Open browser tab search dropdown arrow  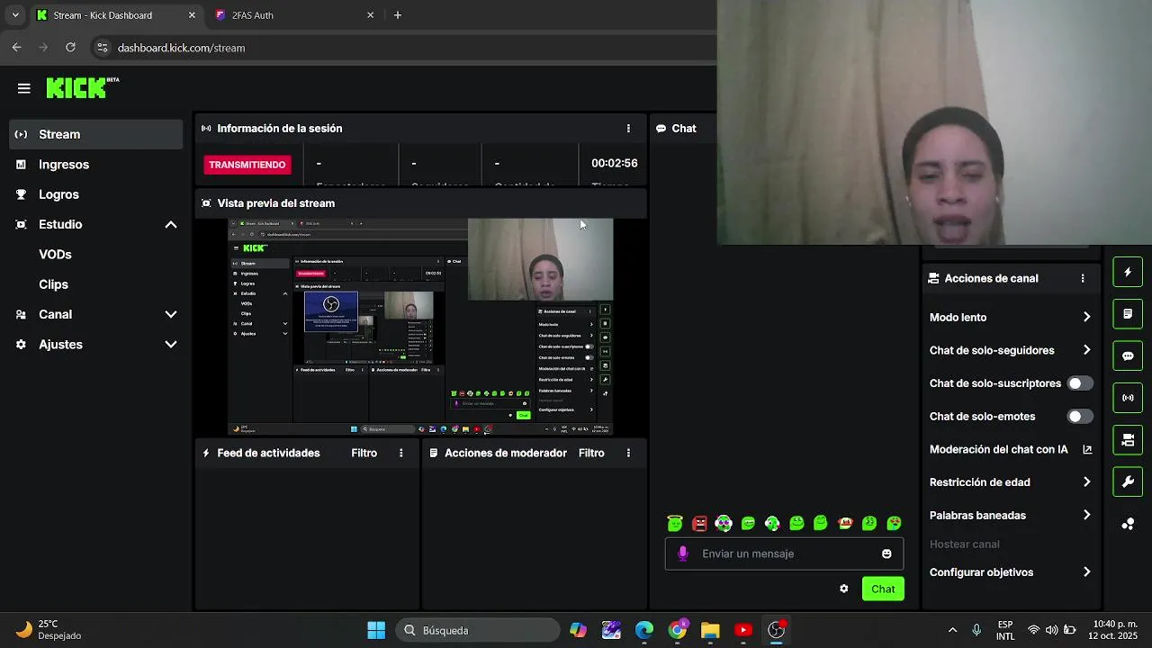[x=15, y=15]
